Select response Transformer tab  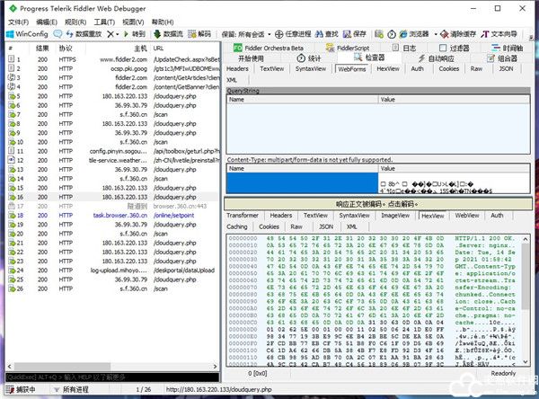click(x=243, y=216)
